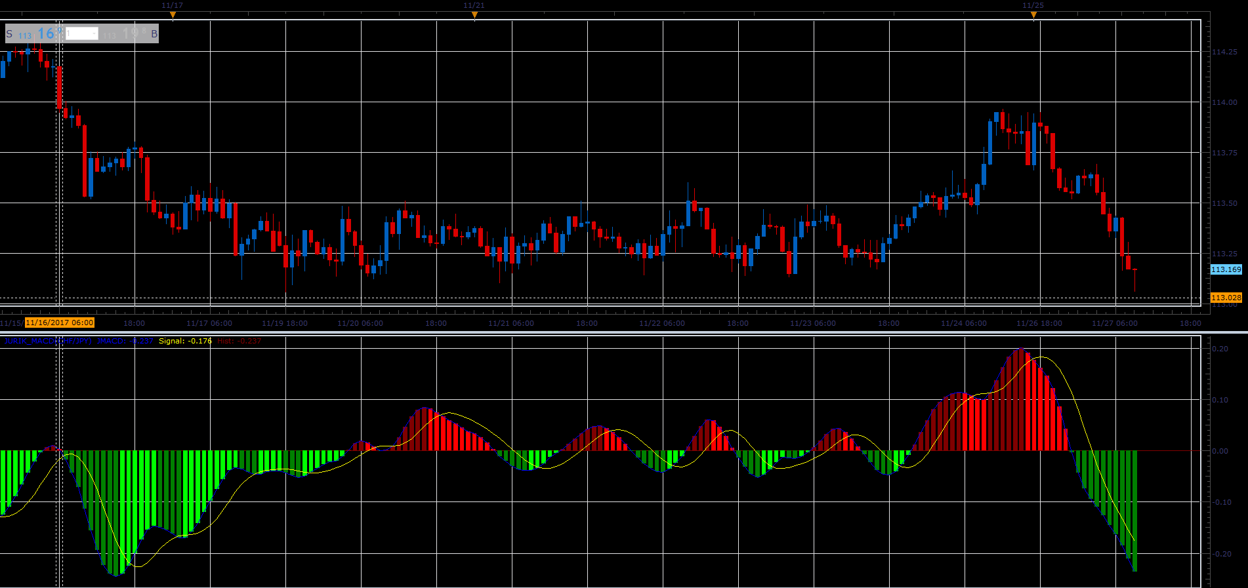Viewport: 1248px width, 588px height.
Task: Click the 11/17 orange triangle date marker
Action: click(x=173, y=14)
